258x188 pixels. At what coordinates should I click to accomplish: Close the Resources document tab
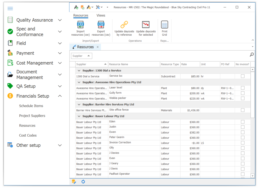coord(98,47)
